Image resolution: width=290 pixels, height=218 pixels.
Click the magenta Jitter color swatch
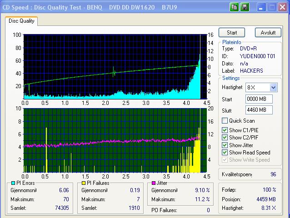(154, 183)
